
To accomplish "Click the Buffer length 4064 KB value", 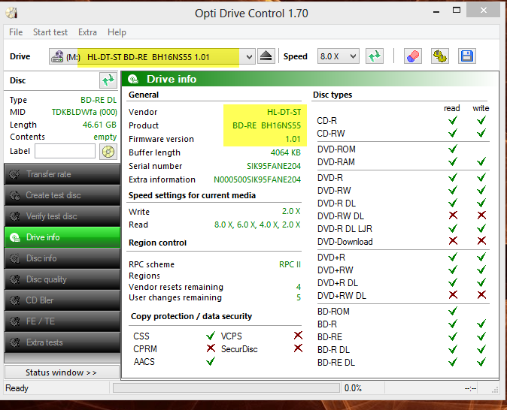I will 286,152.
